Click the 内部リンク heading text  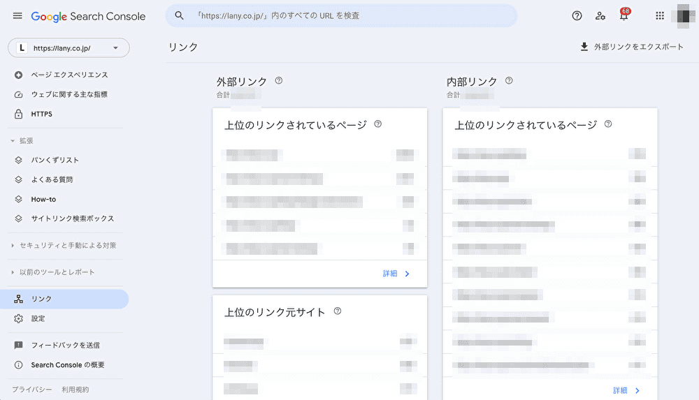pyautogui.click(x=472, y=82)
